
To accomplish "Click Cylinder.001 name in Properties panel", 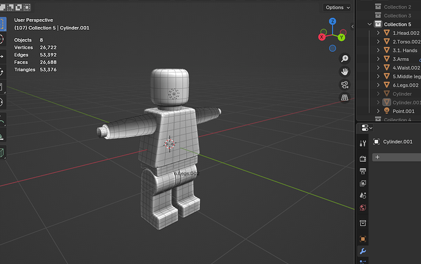I will [398, 142].
